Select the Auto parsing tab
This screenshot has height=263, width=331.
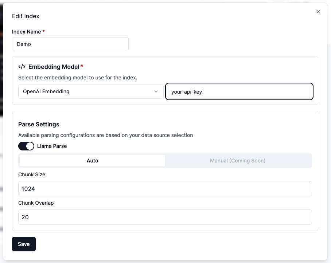[92, 161]
